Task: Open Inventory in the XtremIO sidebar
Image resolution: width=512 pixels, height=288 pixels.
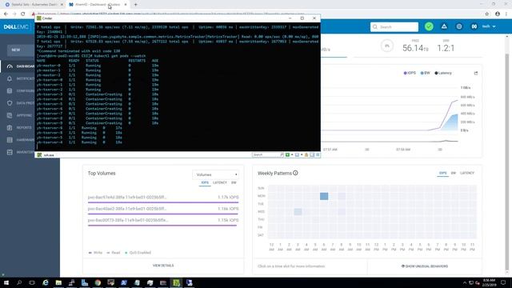Action: point(21,152)
